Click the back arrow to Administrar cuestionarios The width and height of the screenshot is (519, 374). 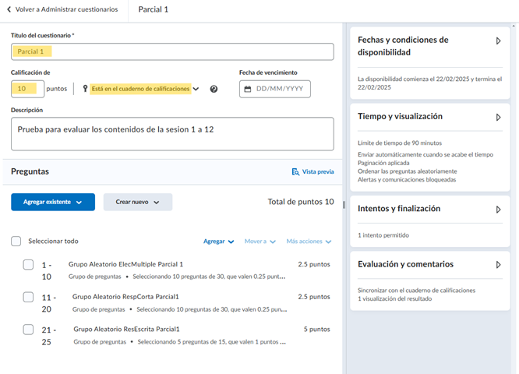tap(9, 10)
